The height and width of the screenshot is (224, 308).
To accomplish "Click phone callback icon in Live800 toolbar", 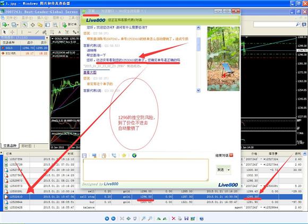I will point(114,156).
